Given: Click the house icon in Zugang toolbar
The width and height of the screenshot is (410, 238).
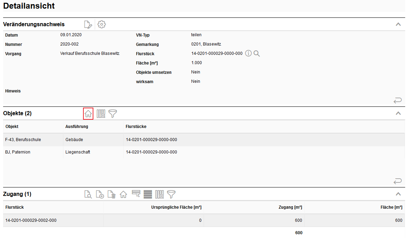Looking at the screenshot, I should (x=123, y=194).
